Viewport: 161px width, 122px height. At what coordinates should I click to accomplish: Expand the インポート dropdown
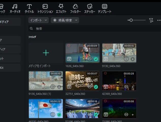(38, 20)
